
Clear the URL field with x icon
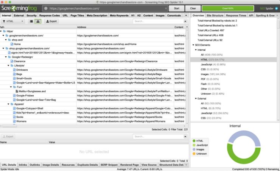pyautogui.click(x=166, y=8)
